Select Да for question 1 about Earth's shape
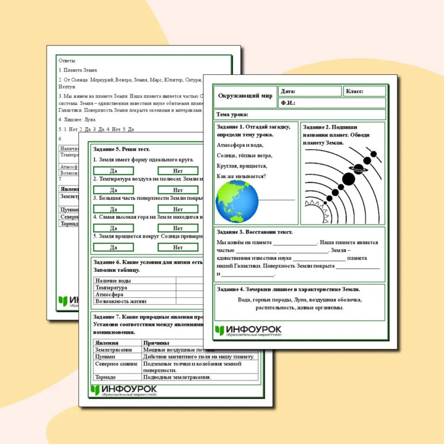 point(113,171)
